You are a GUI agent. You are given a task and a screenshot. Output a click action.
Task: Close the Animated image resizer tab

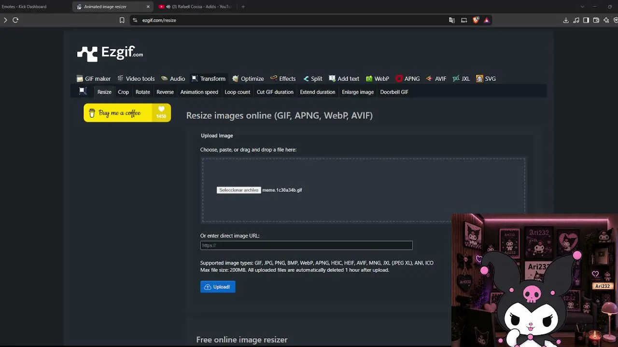tap(148, 7)
